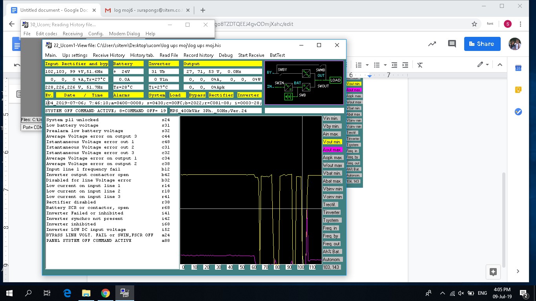The image size is (536, 301).
Task: Open the Receive History menu
Action: (x=109, y=55)
